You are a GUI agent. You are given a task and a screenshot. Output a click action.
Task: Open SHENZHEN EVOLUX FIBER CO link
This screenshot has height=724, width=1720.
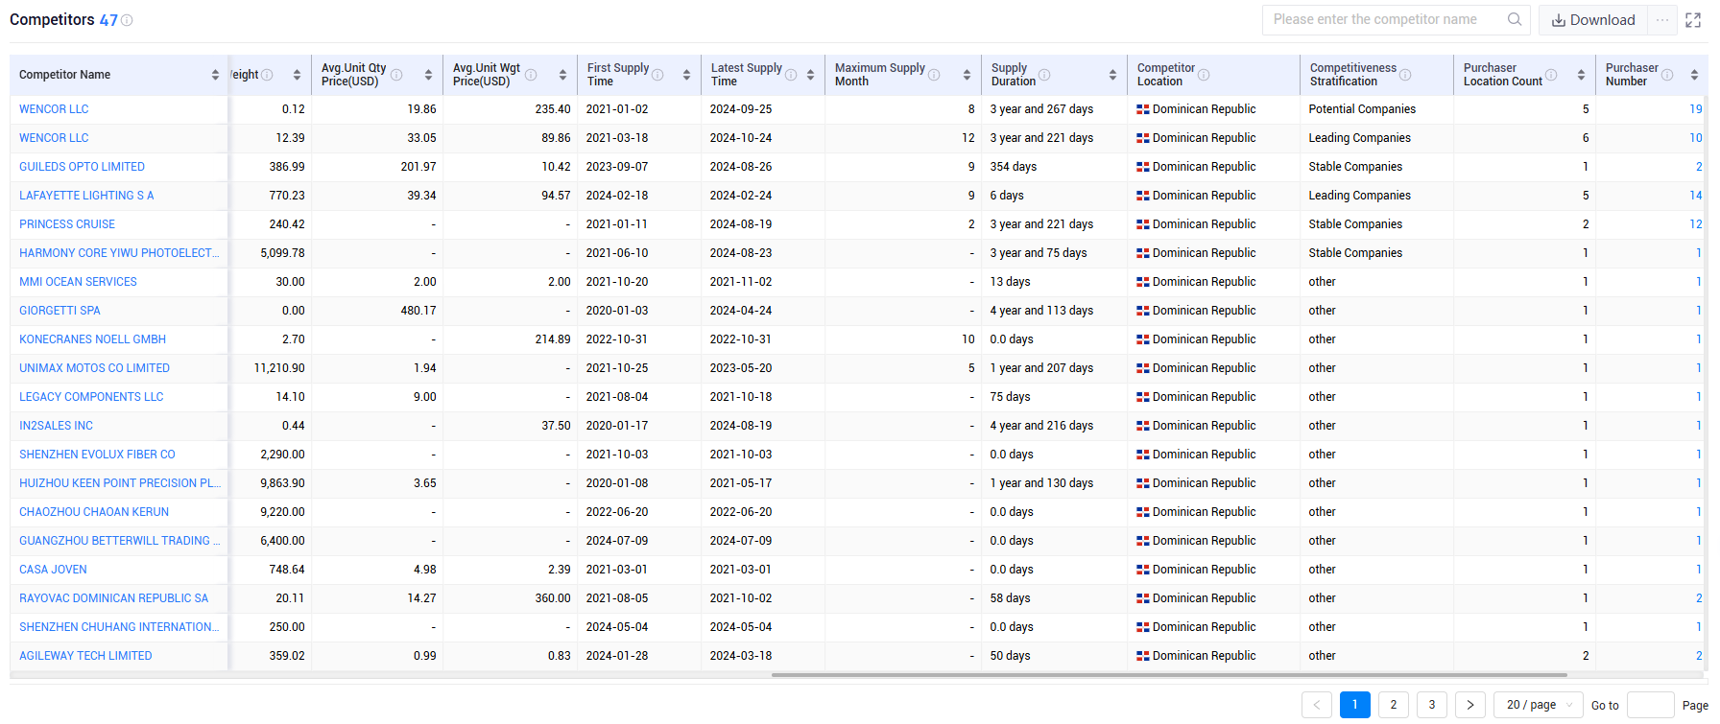click(97, 455)
